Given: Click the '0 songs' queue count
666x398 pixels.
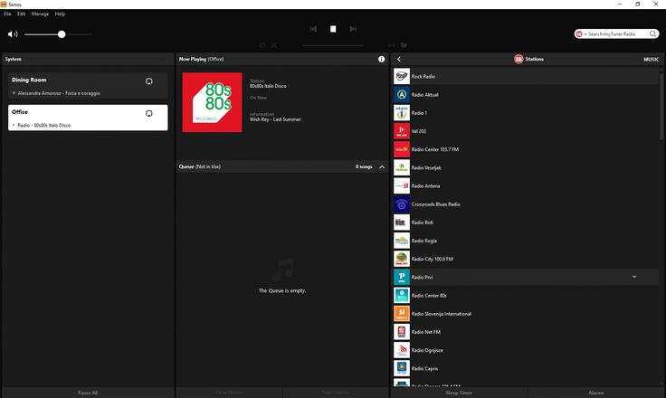Looking at the screenshot, I should click(x=364, y=166).
